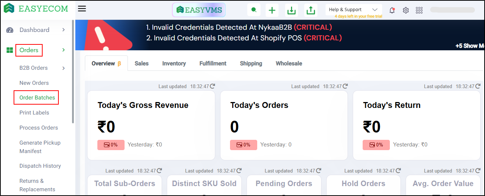Click the green plus add icon

pos(272,10)
